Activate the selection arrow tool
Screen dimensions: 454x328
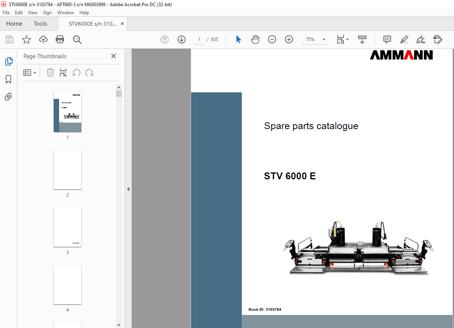[238, 39]
